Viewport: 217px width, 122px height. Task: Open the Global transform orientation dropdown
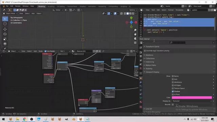pyautogui.click(x=58, y=10)
